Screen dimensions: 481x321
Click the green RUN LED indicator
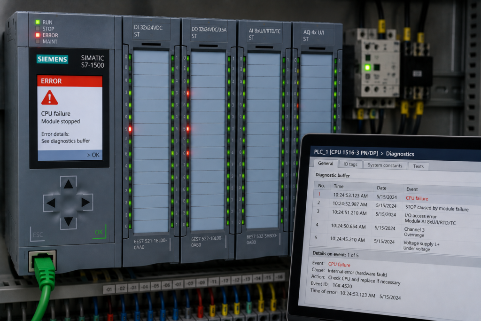(38, 22)
